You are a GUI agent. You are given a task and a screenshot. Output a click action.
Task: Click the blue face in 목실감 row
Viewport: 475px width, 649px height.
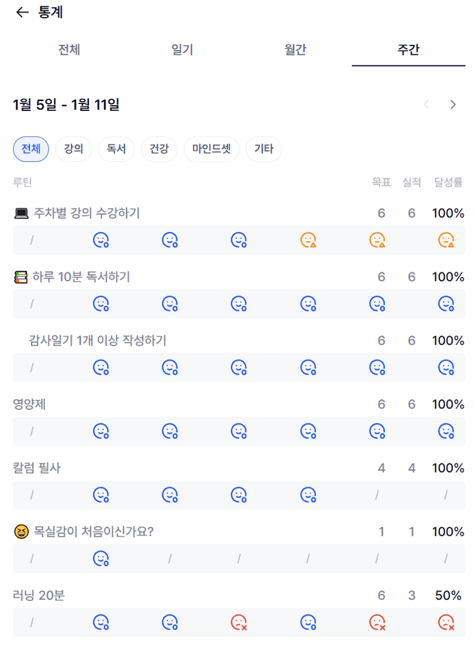(x=101, y=559)
